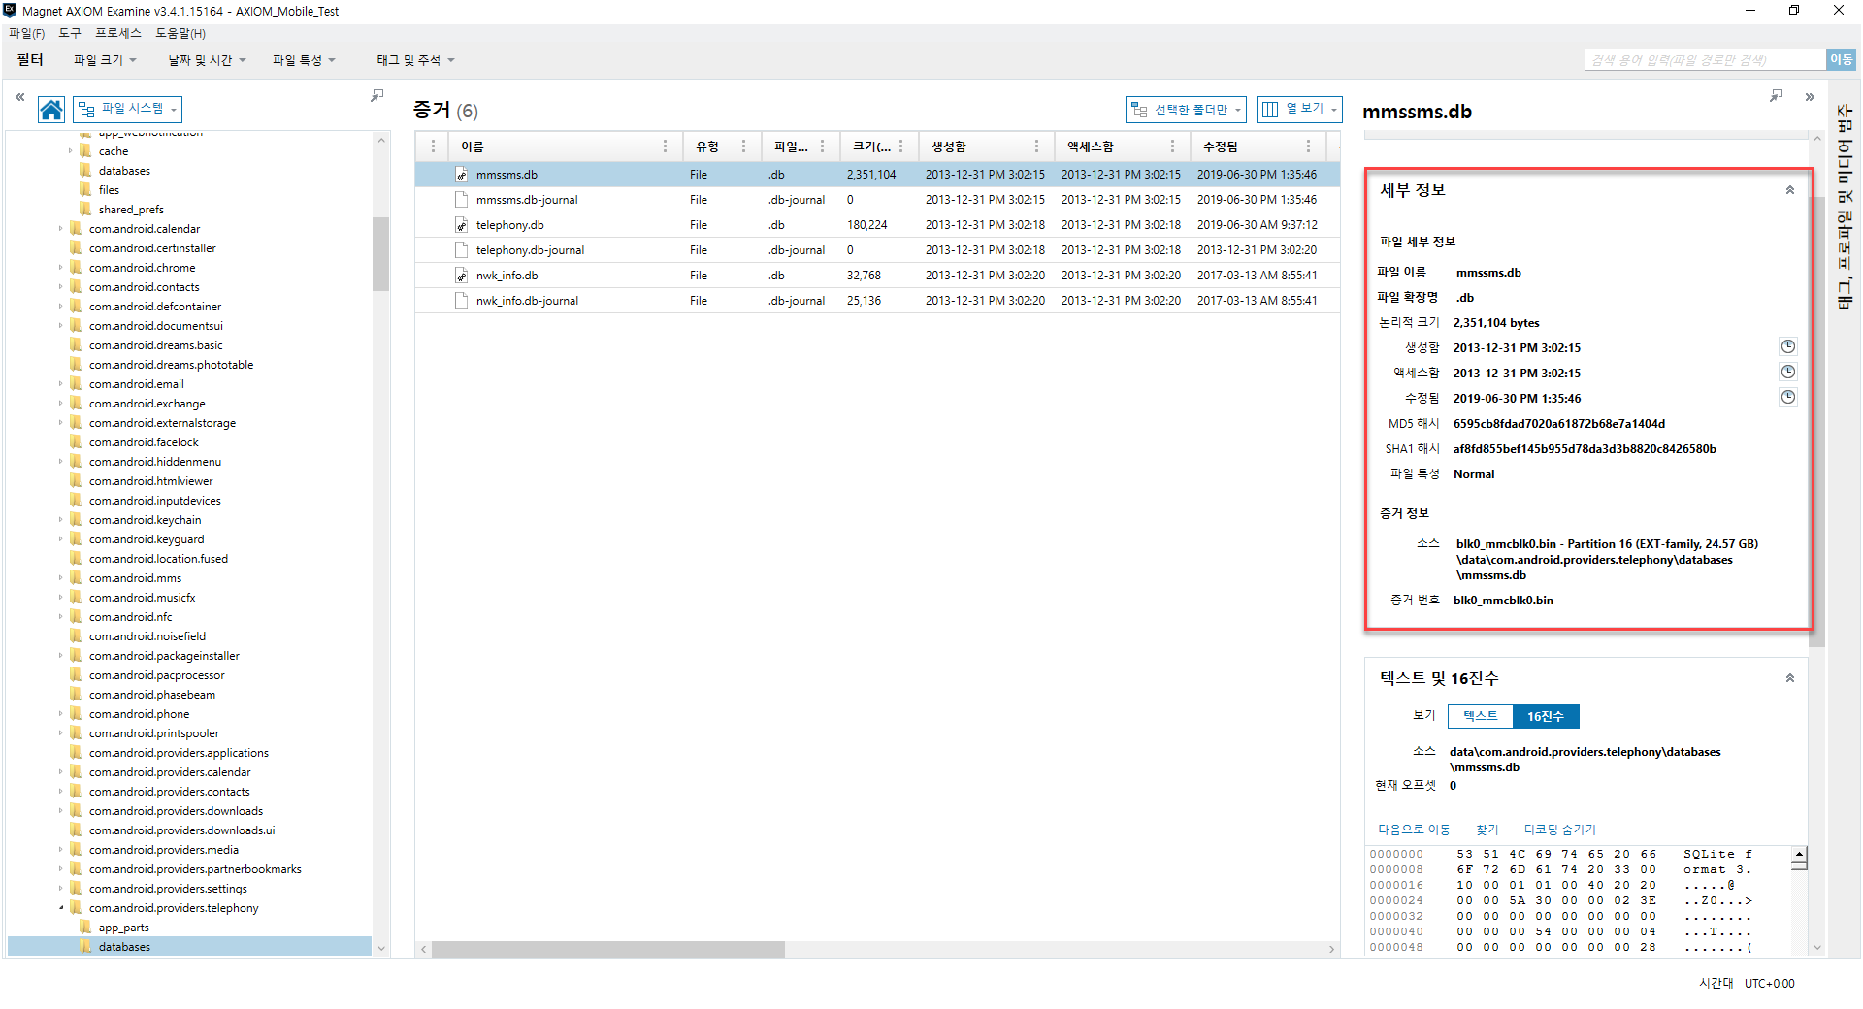The height and width of the screenshot is (1009, 1863).
Task: Expand the right details panel chevrons
Action: point(1810,97)
